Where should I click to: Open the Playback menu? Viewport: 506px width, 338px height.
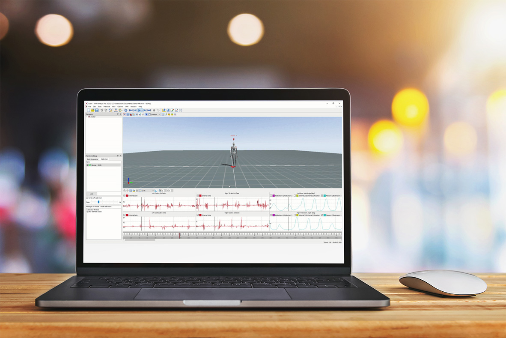[107, 107]
